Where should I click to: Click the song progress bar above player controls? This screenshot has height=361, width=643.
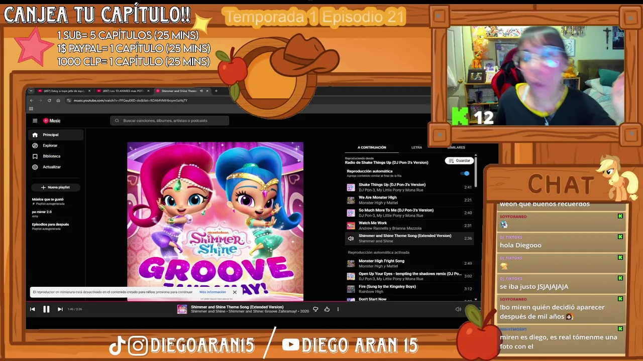click(254, 302)
